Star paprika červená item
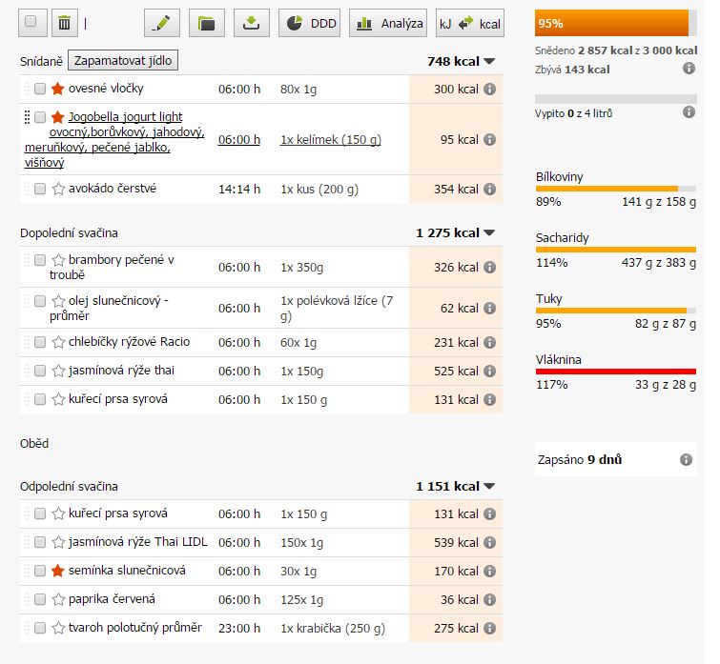The height and width of the screenshot is (664, 720). [58, 599]
